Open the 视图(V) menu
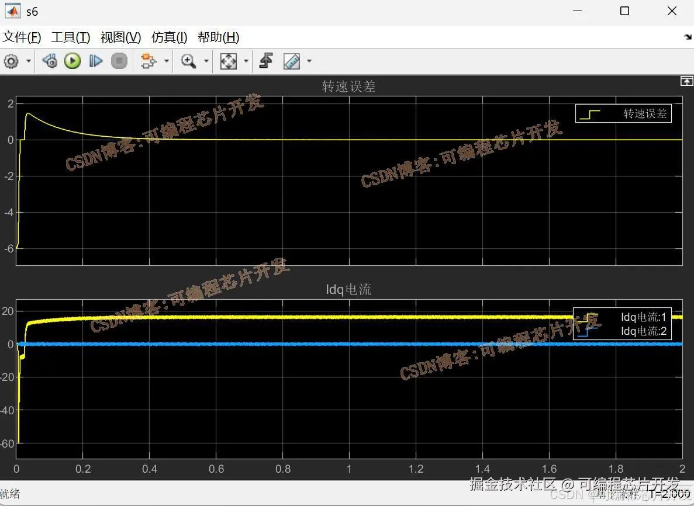 tap(121, 37)
